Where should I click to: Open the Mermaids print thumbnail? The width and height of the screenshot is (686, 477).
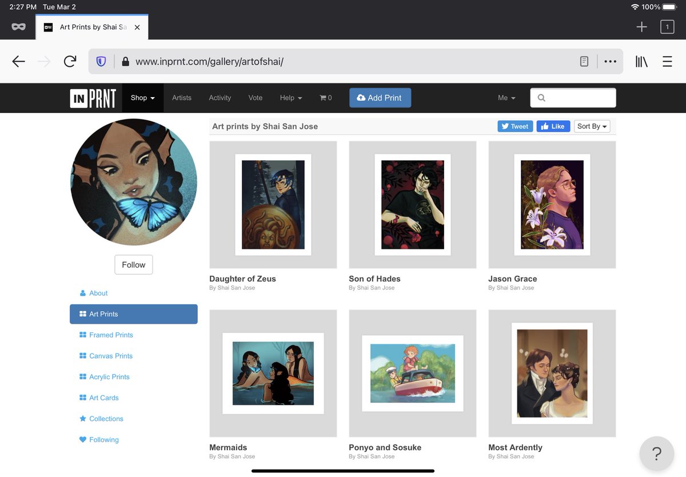(273, 373)
